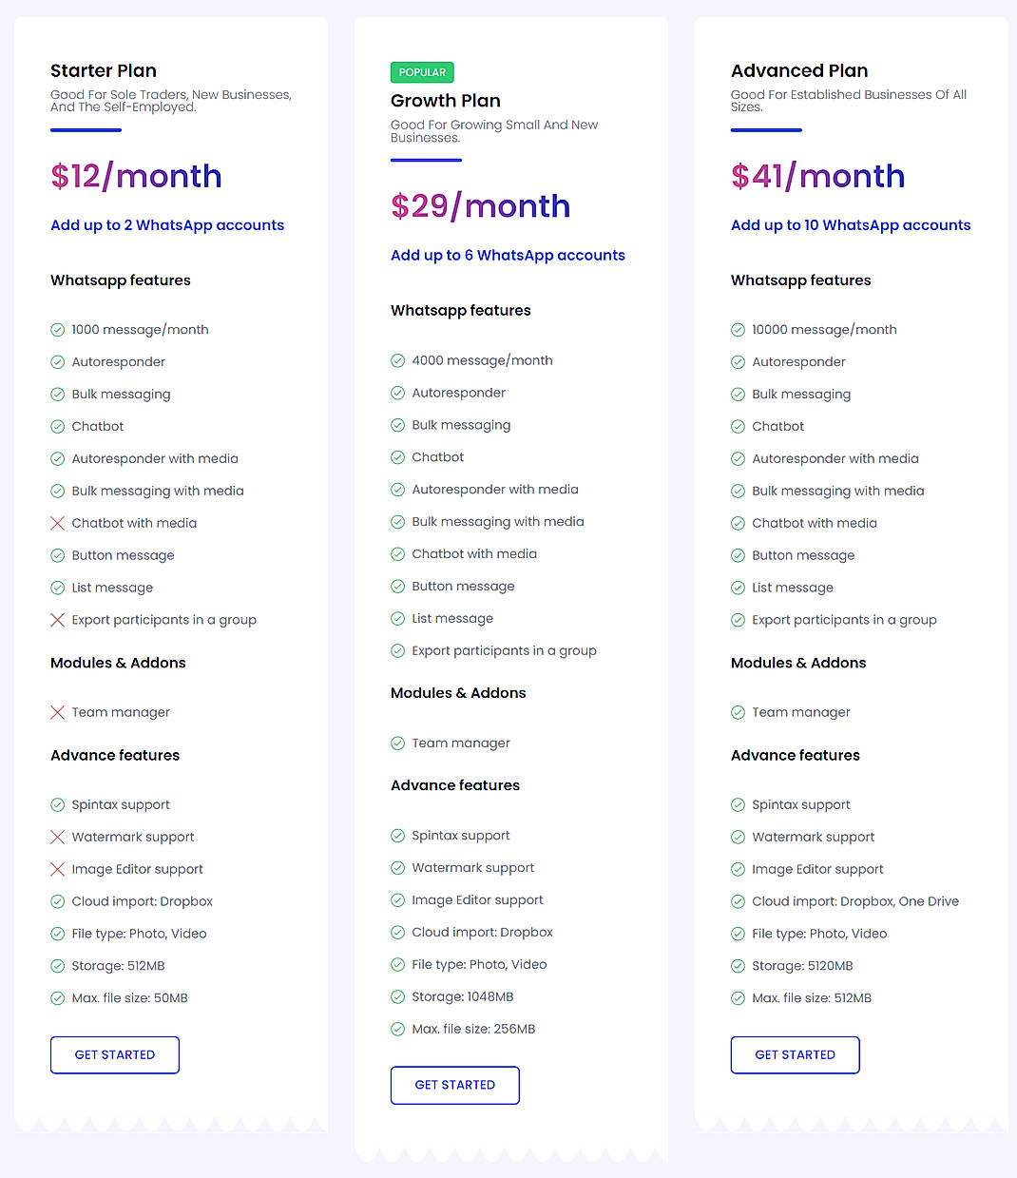
Task: Click the checkmark icon beside 1000 message/month
Action: click(57, 329)
